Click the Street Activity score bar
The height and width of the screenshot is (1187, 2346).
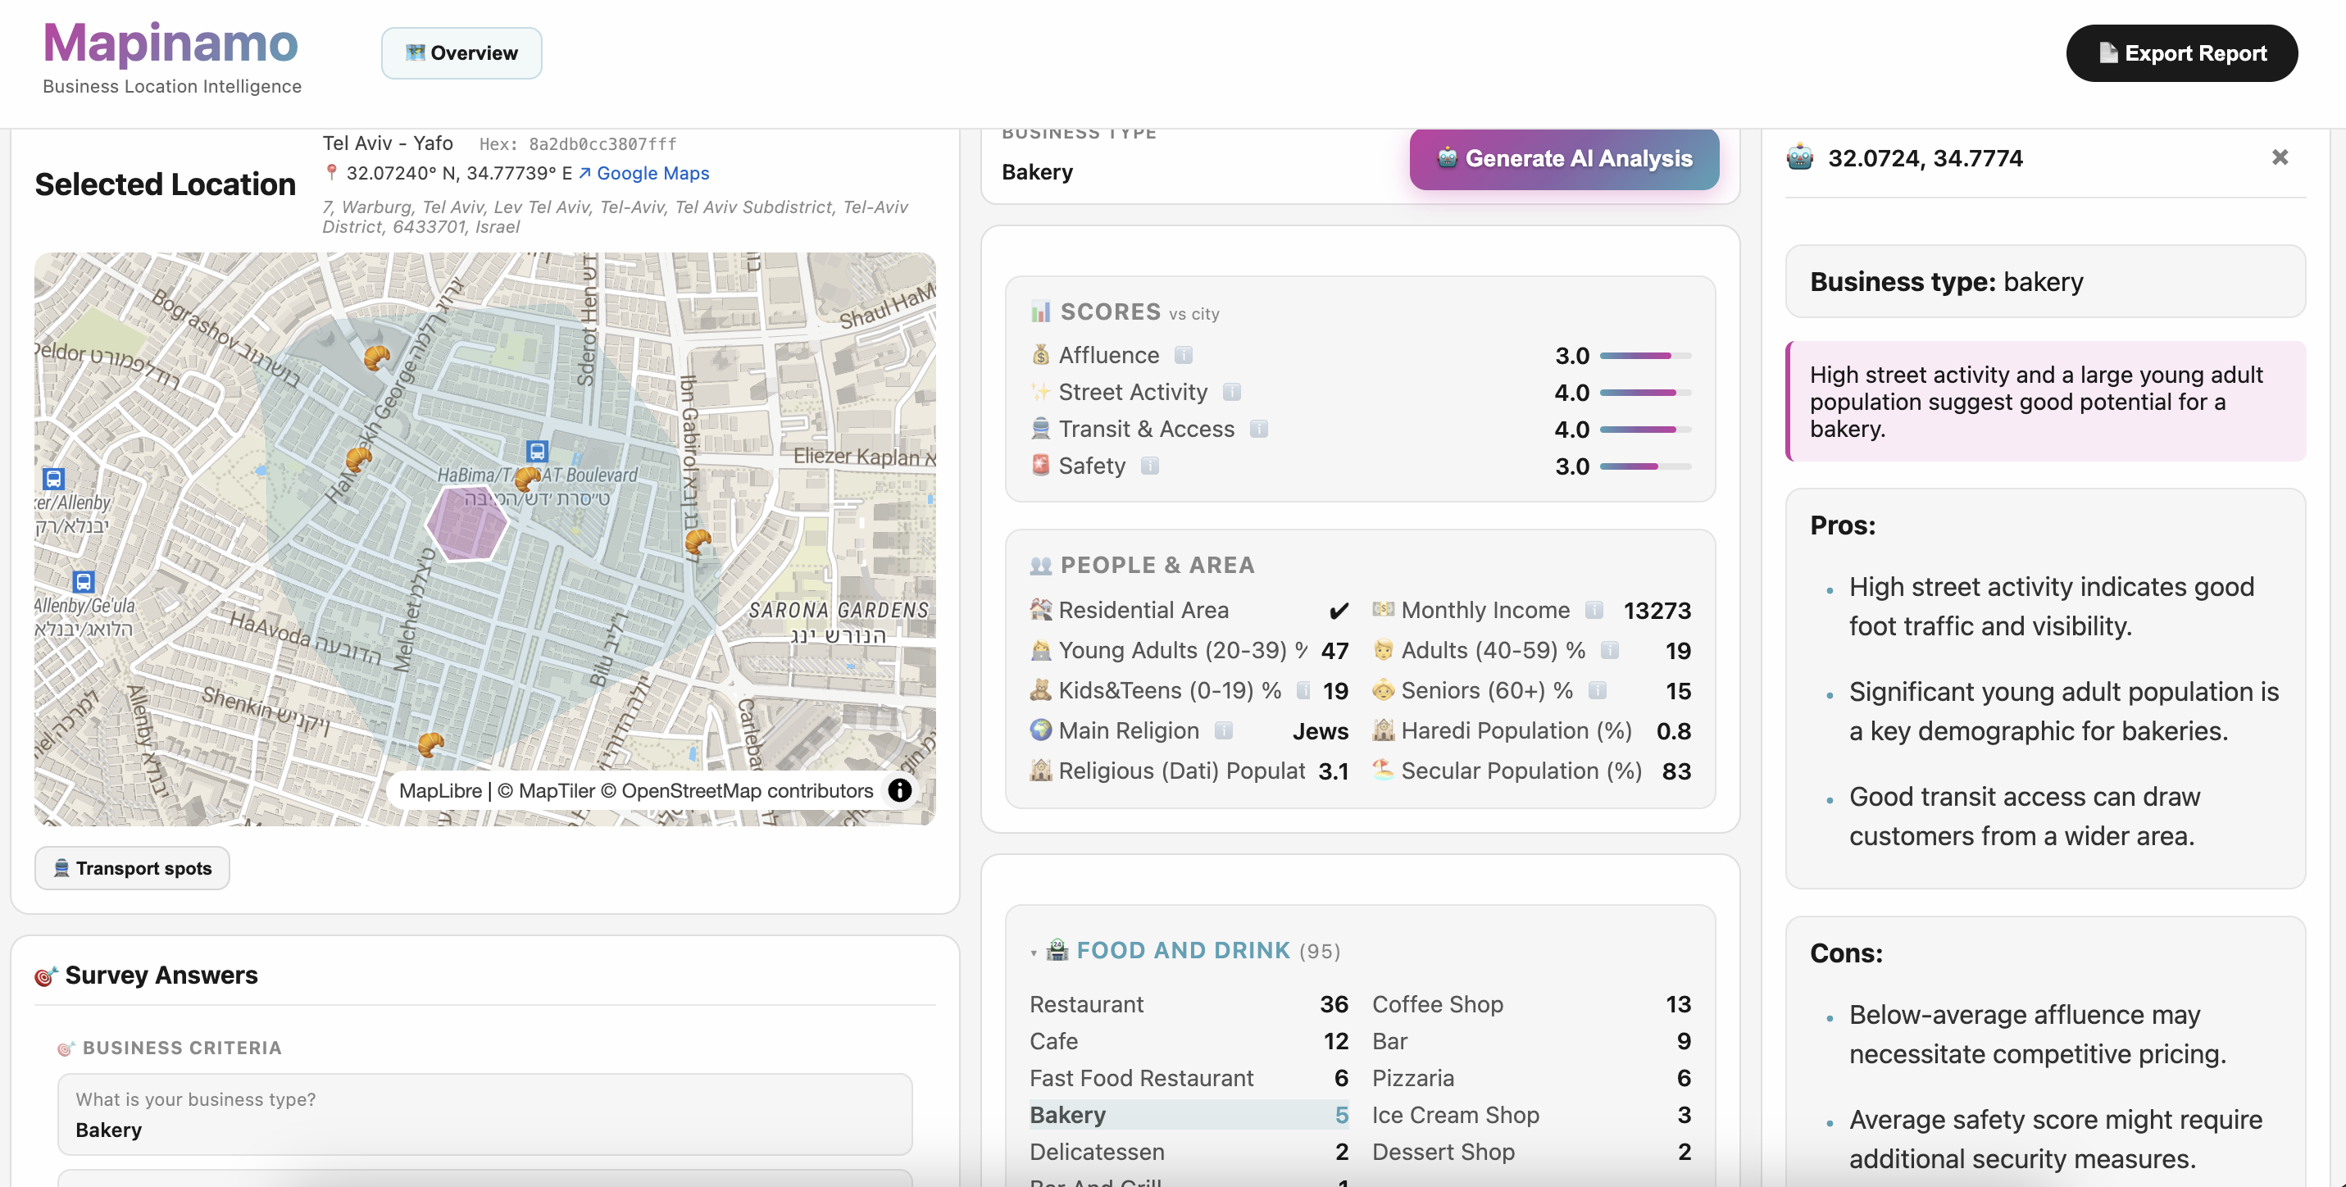[1639, 393]
